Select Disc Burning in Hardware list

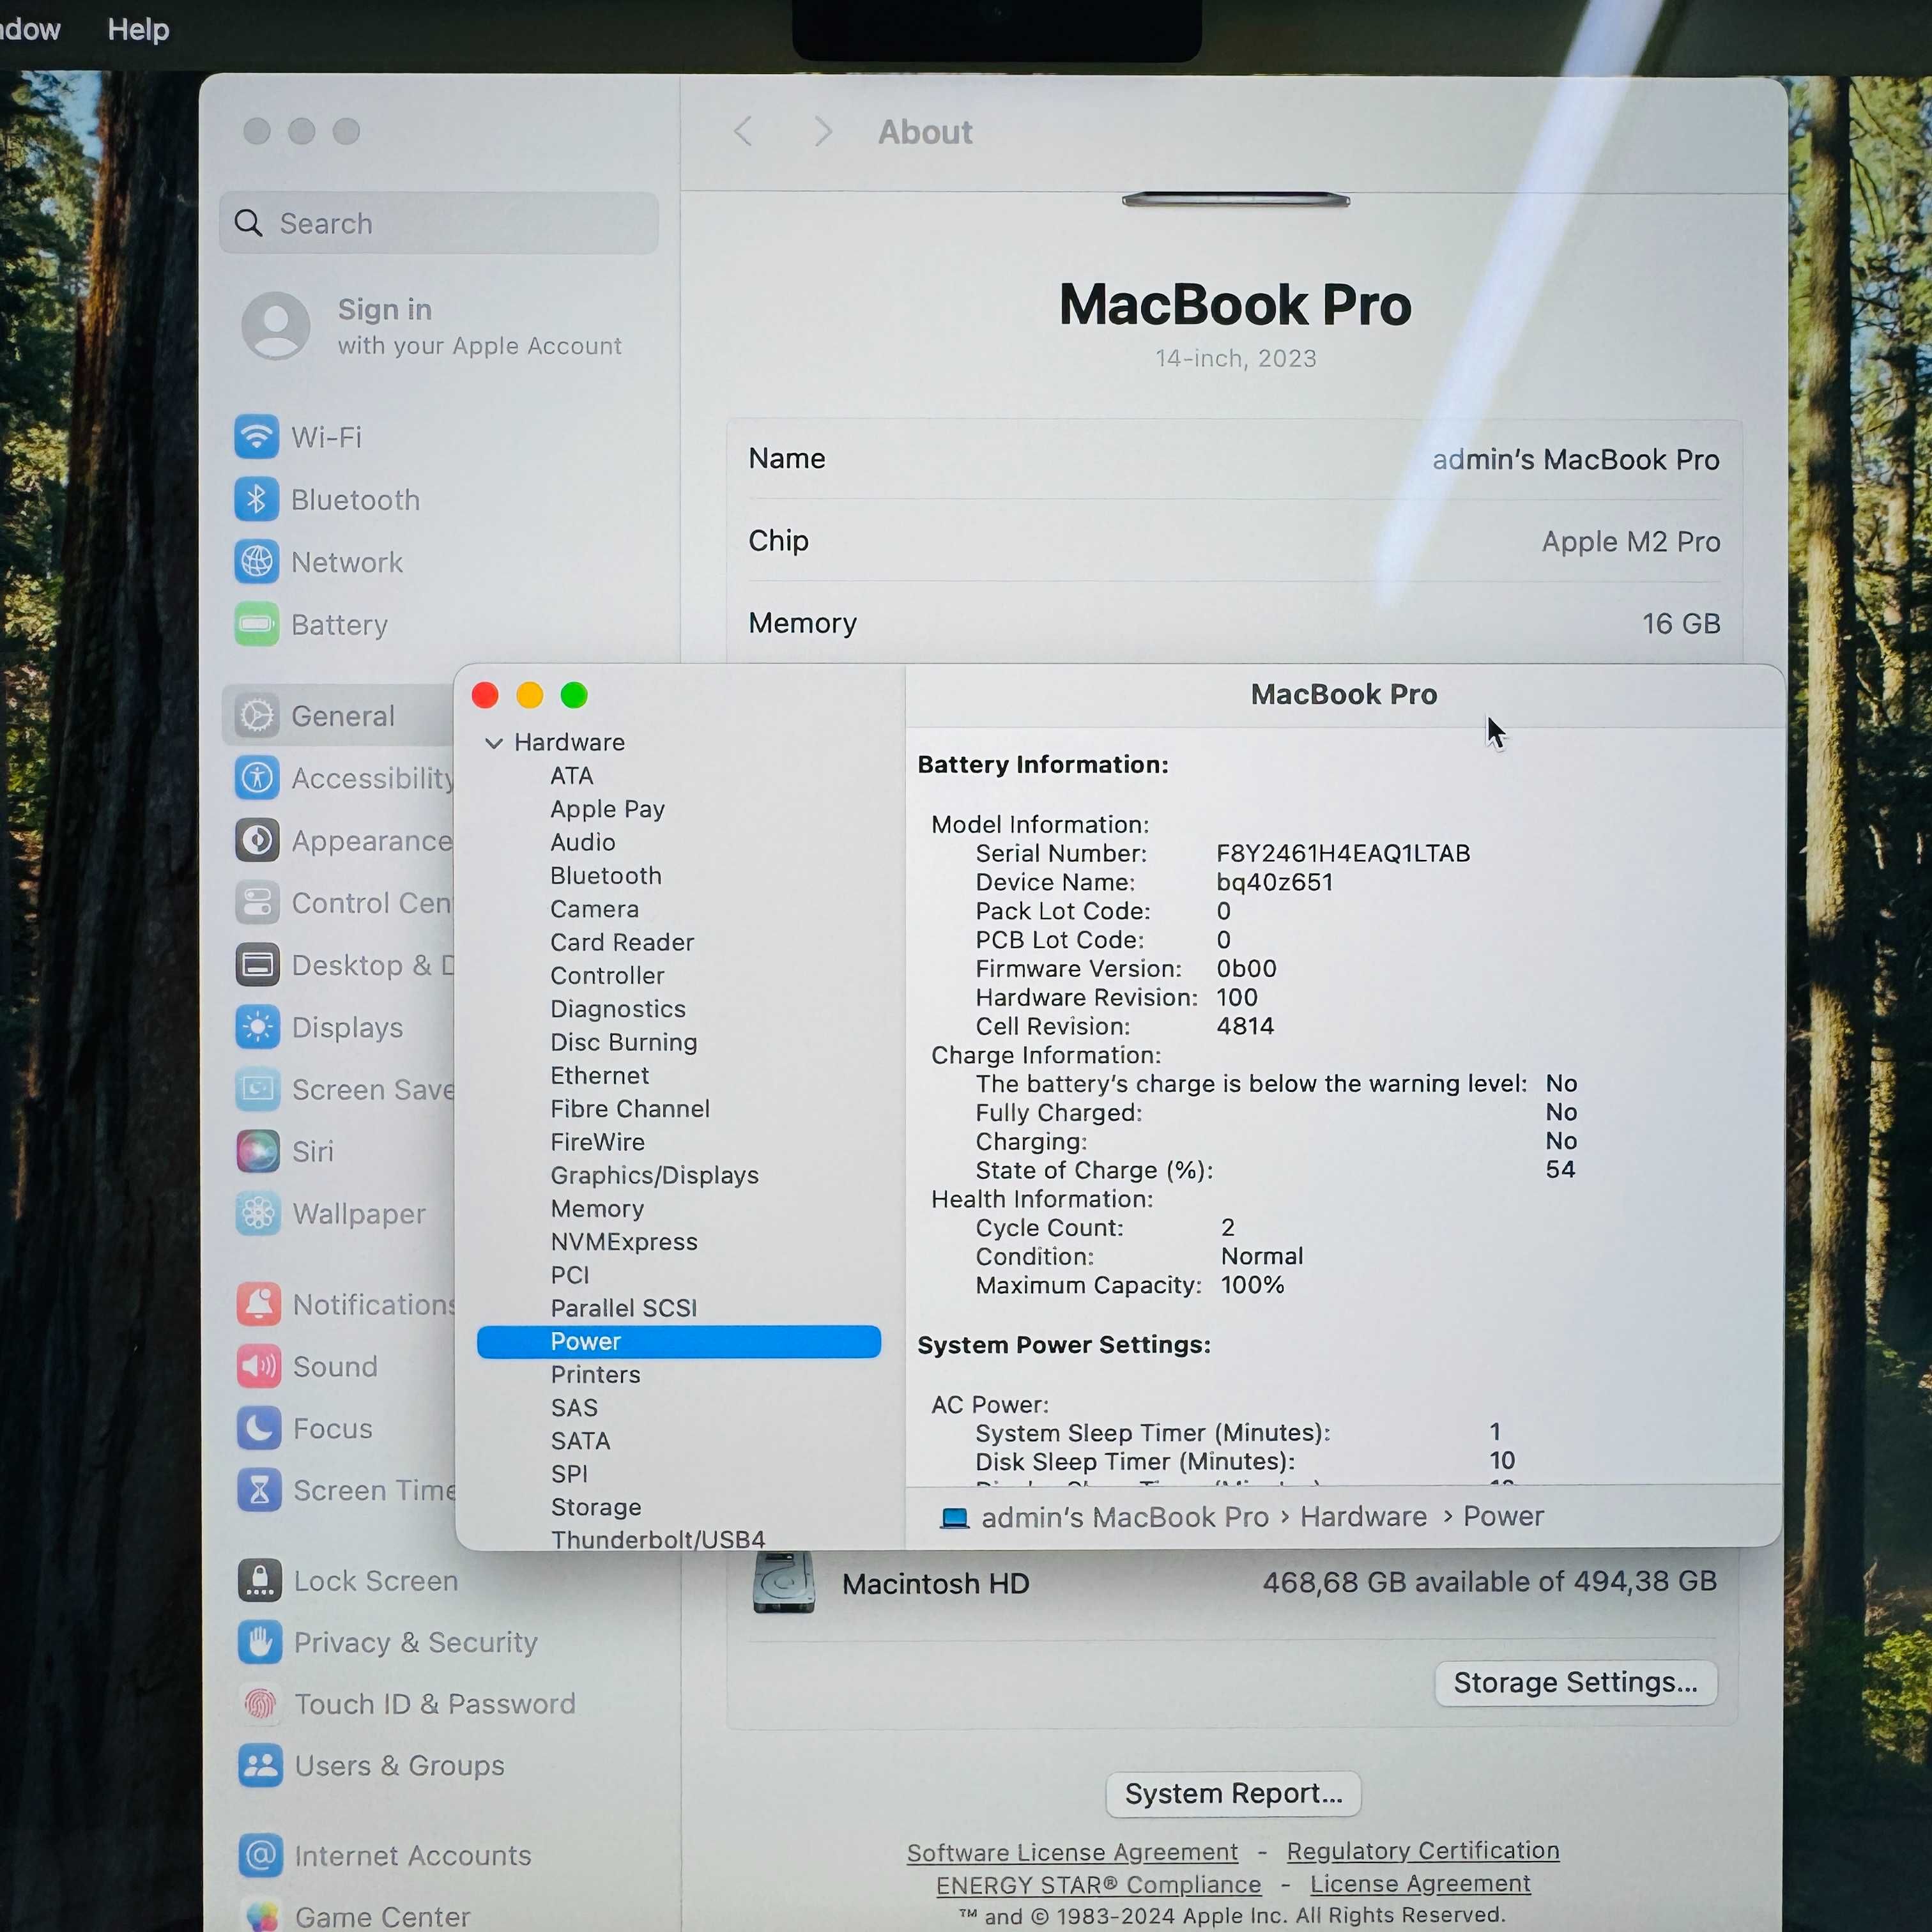click(x=624, y=1042)
